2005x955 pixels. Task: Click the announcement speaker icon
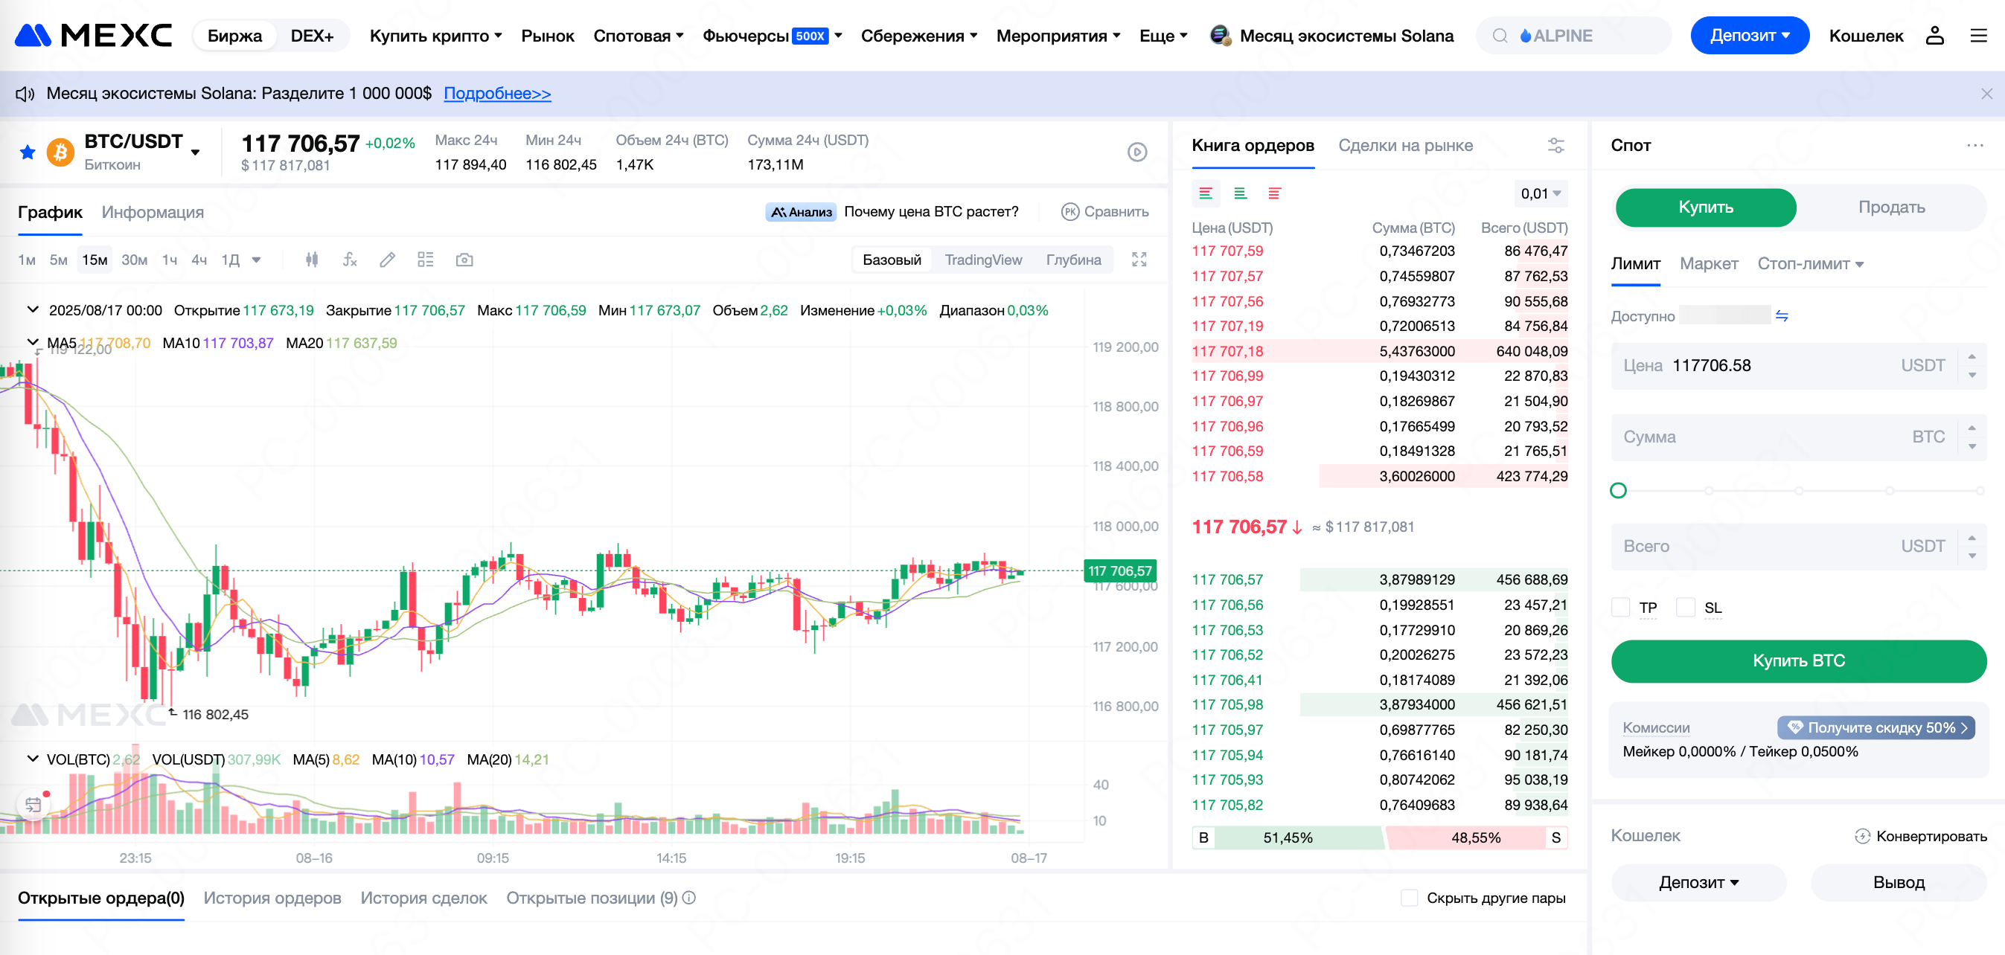tap(25, 93)
